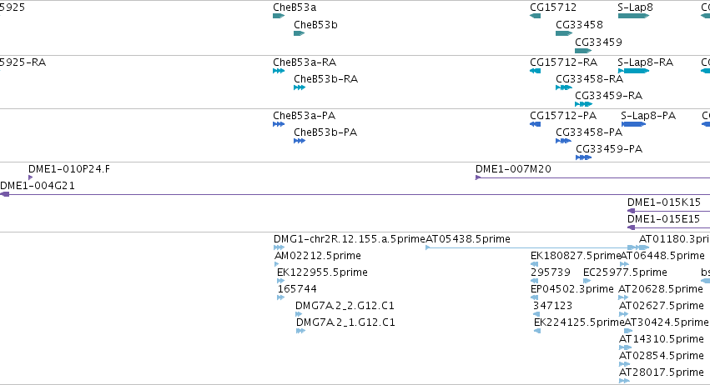Click the CheB53a gene arrow glyph

coord(279,16)
